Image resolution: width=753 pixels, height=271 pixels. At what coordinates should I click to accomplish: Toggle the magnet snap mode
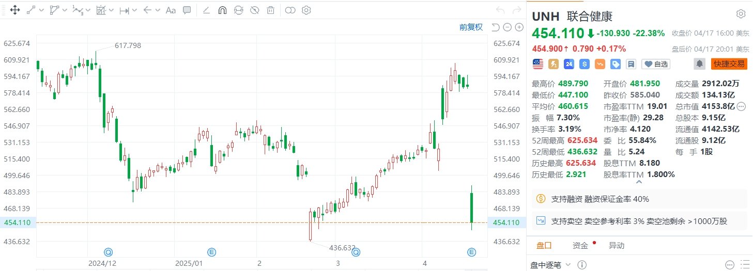222,10
